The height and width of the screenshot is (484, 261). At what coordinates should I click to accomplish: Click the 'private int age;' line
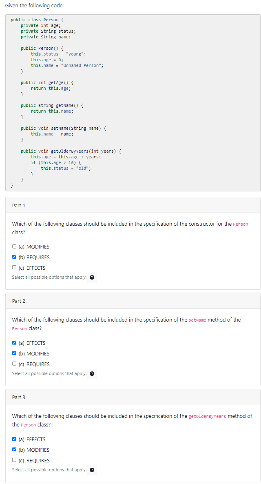[x=41, y=25]
